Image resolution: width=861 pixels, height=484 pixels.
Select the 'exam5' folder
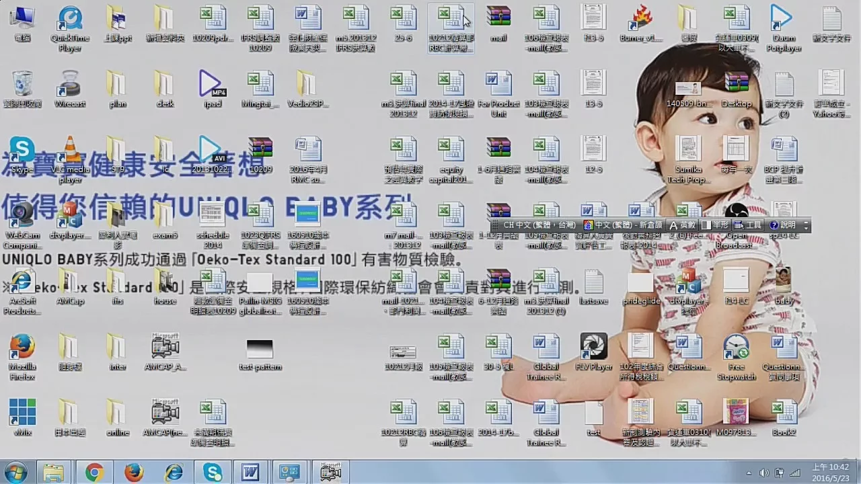coord(165,220)
